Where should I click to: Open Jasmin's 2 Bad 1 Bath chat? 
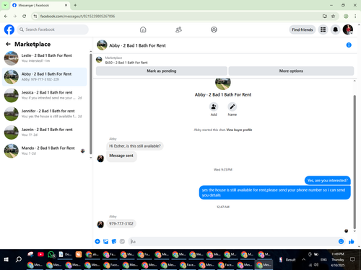pyautogui.click(x=45, y=132)
